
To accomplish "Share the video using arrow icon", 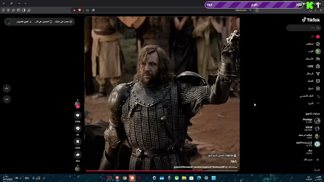I will (78, 155).
